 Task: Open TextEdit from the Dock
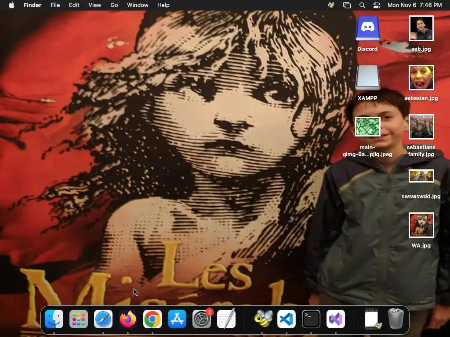pos(226,319)
